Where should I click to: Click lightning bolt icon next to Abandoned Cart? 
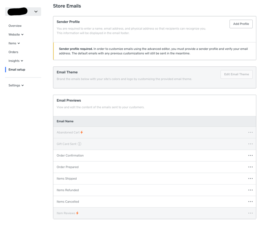(x=82, y=132)
